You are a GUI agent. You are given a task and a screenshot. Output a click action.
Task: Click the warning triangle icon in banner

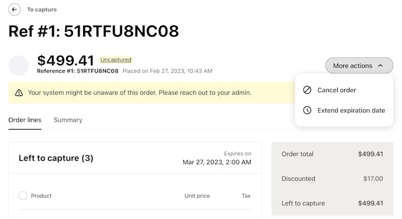tap(19, 92)
